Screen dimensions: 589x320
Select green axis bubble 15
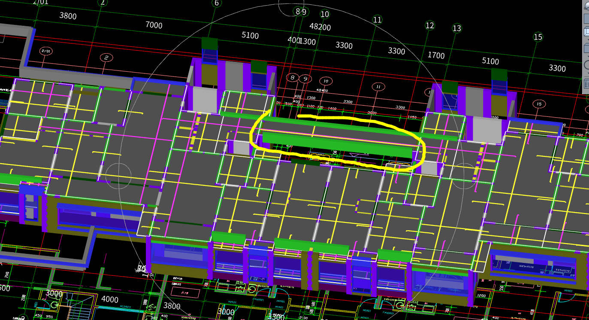(x=538, y=37)
